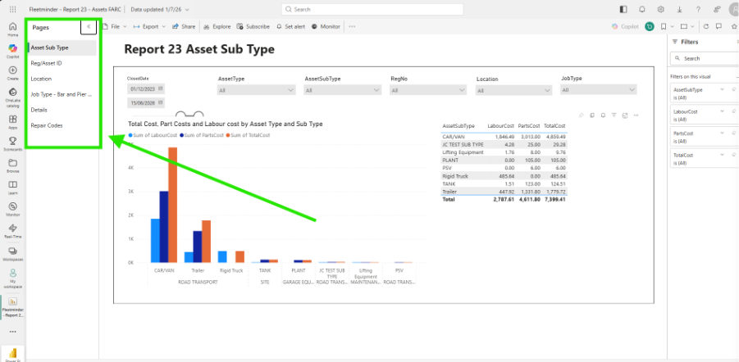739x362 pixels.
Task: Switch to the Reg/Asset ID page
Action: [46, 63]
